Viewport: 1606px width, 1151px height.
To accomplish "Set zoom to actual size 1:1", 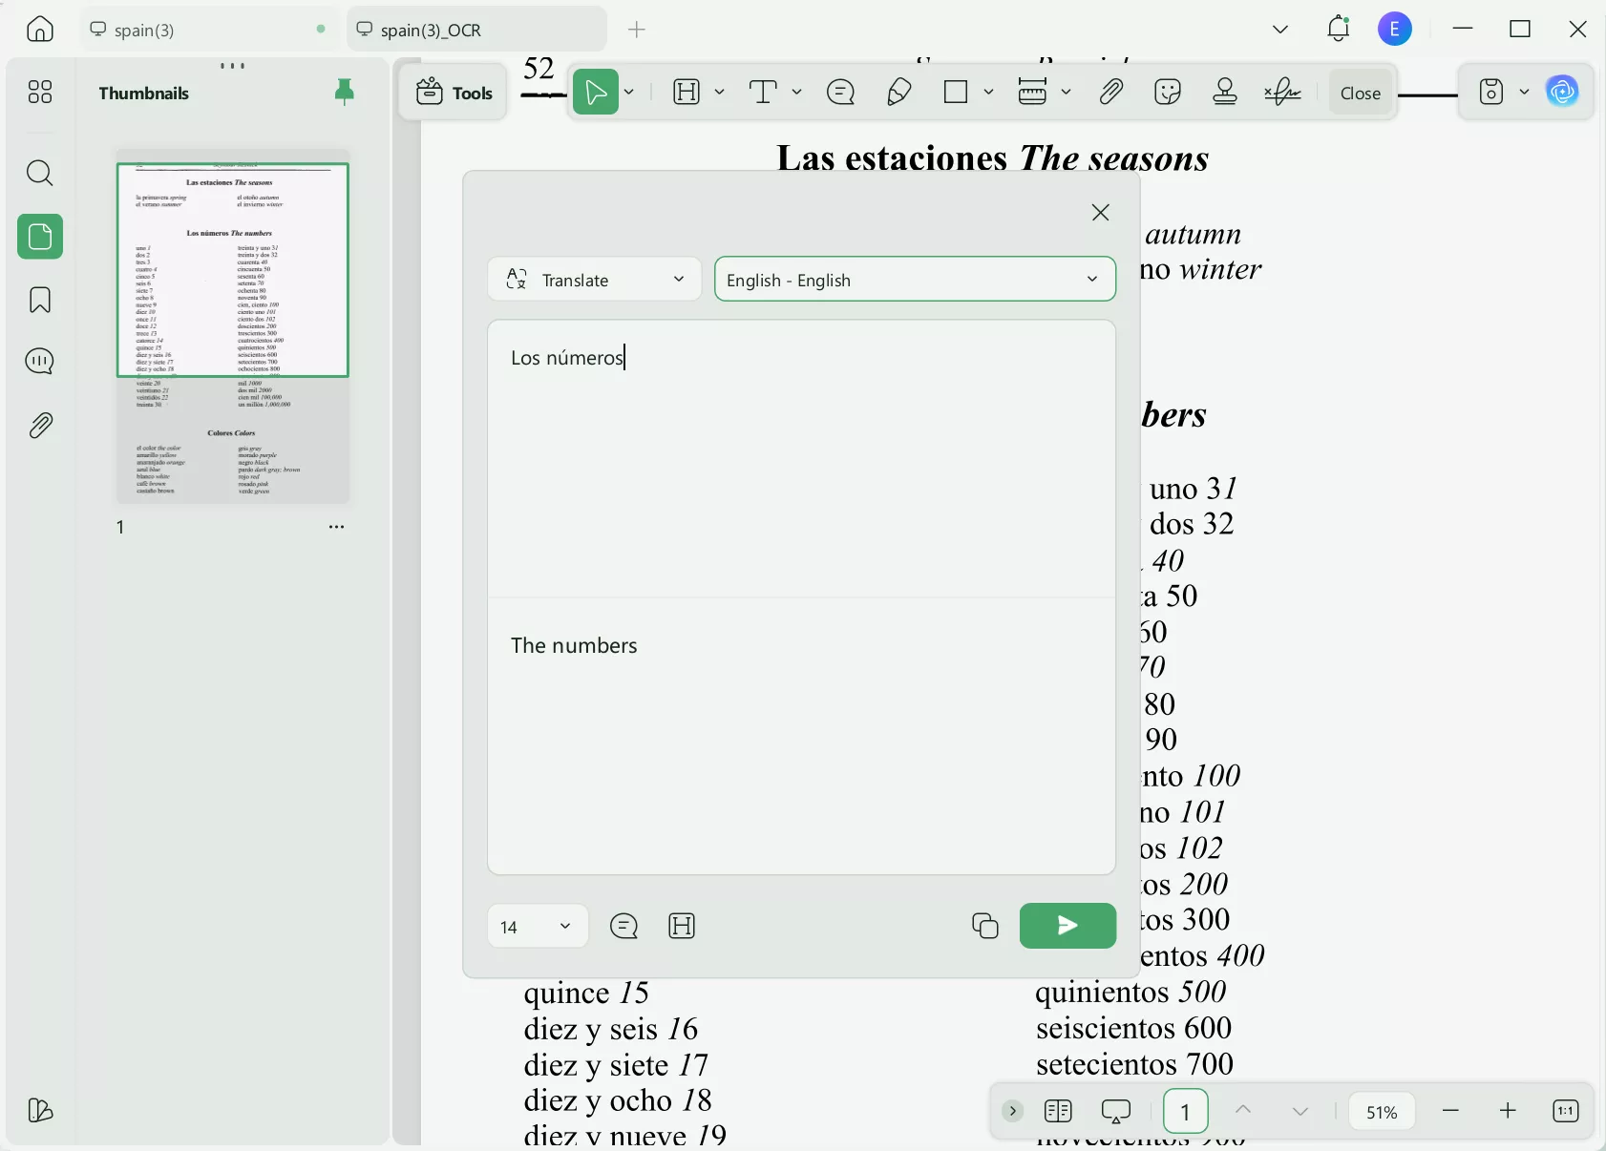I will [x=1566, y=1111].
